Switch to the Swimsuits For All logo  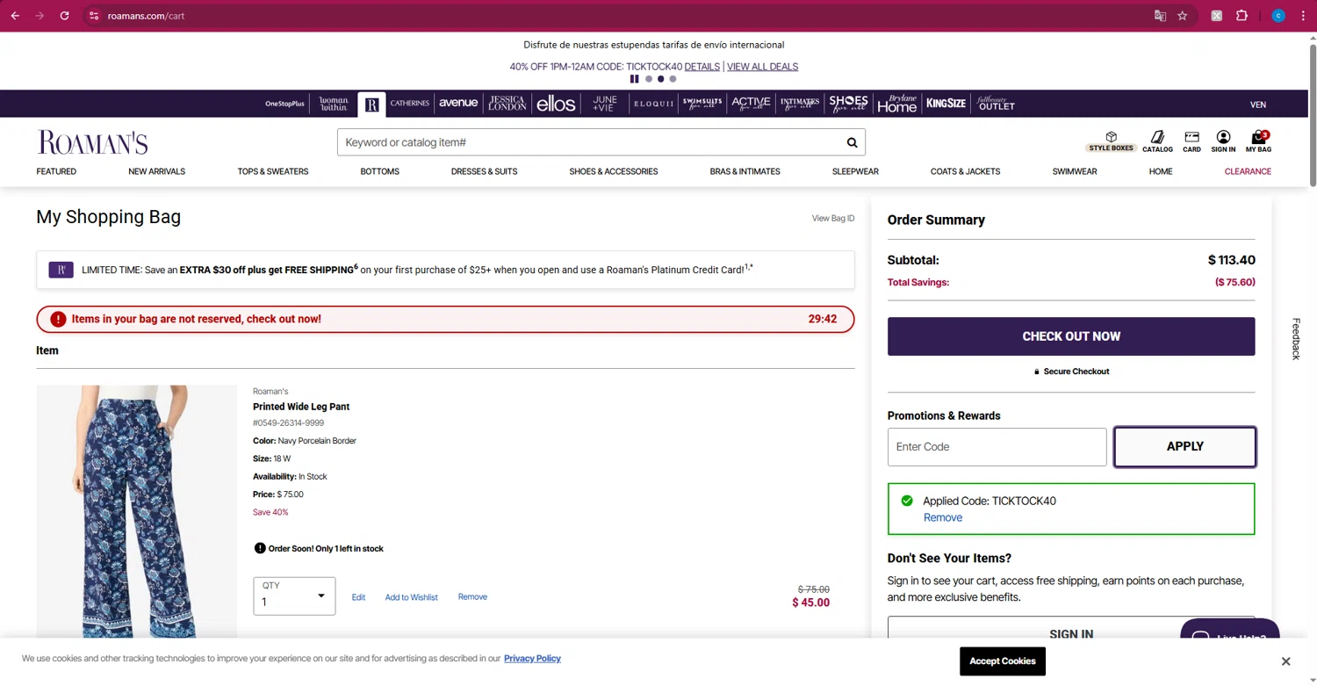[x=702, y=104]
